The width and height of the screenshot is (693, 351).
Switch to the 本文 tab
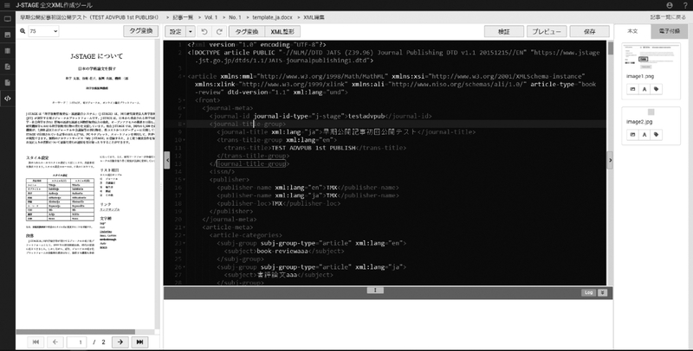click(x=632, y=31)
